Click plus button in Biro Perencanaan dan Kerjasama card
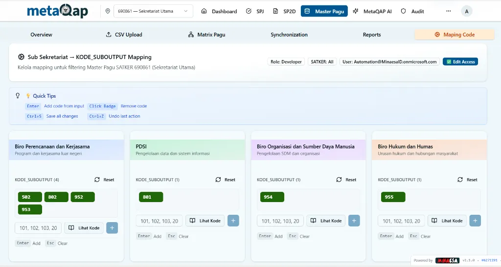Viewport: 501px width, 267px height. click(112, 227)
